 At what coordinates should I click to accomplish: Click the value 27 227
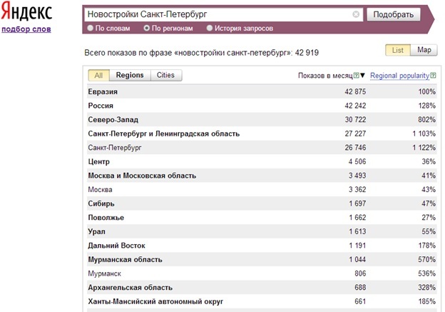[x=355, y=134]
